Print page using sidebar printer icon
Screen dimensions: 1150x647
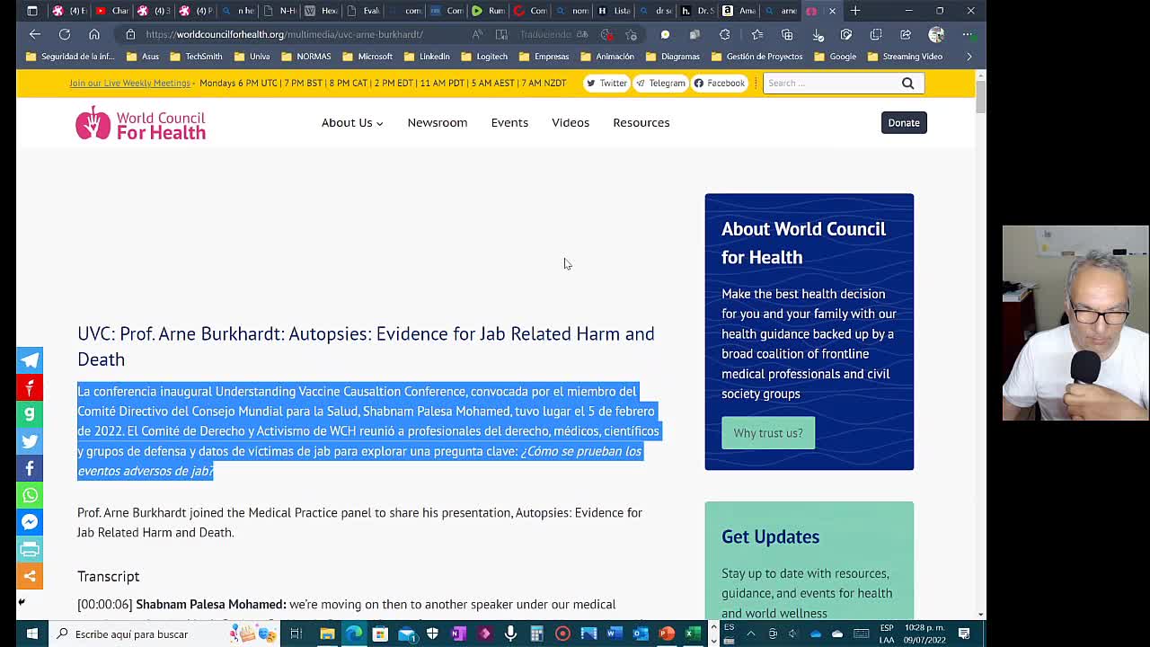(x=30, y=549)
